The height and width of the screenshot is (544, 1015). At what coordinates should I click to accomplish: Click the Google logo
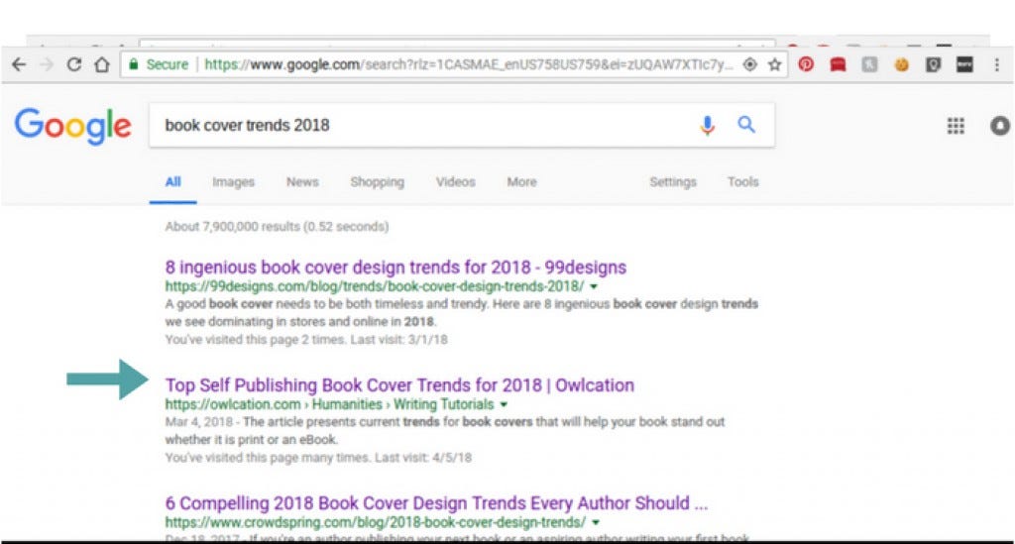[73, 126]
